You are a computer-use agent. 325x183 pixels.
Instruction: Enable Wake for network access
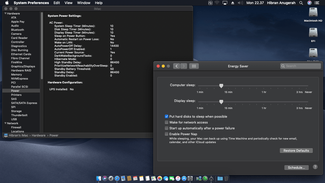coord(167,122)
